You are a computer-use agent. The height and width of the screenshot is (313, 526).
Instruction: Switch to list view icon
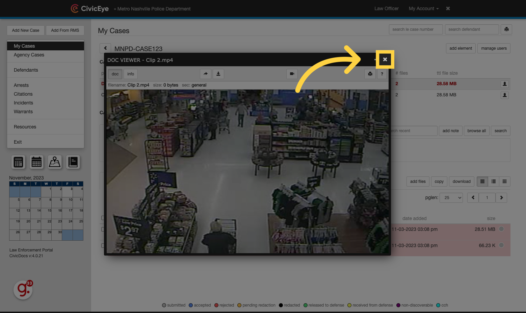482,182
